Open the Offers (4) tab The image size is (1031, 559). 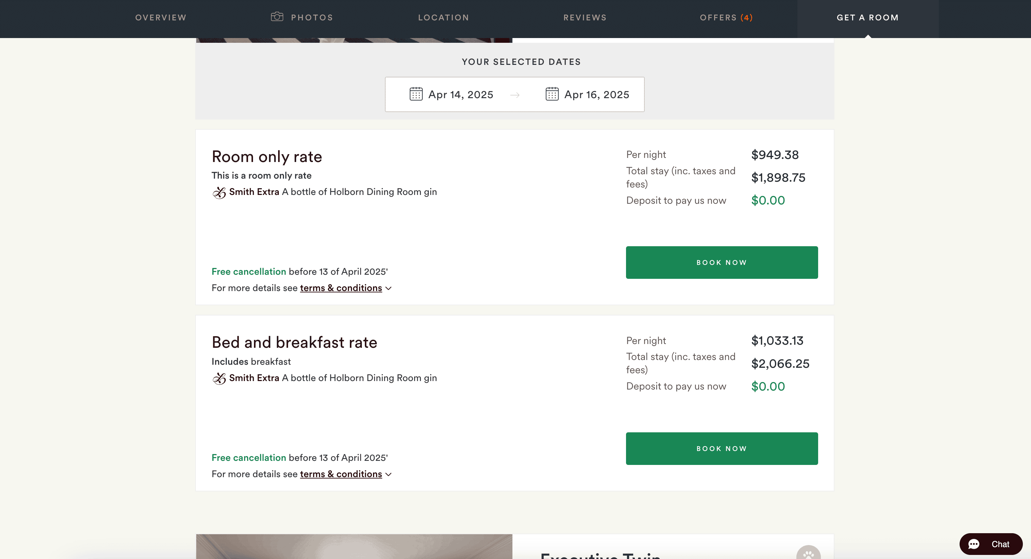tap(726, 18)
